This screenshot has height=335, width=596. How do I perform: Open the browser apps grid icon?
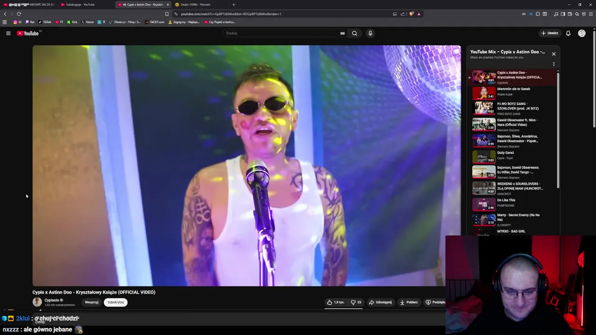(x=5, y=22)
